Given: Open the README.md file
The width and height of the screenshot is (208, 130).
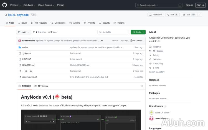Looking at the screenshot, I should coord(28,65).
